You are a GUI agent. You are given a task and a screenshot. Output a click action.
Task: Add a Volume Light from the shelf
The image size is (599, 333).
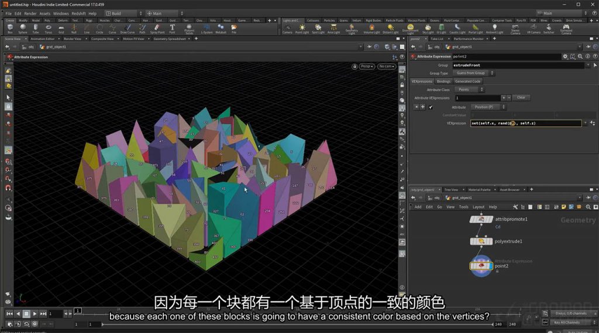pos(371,29)
